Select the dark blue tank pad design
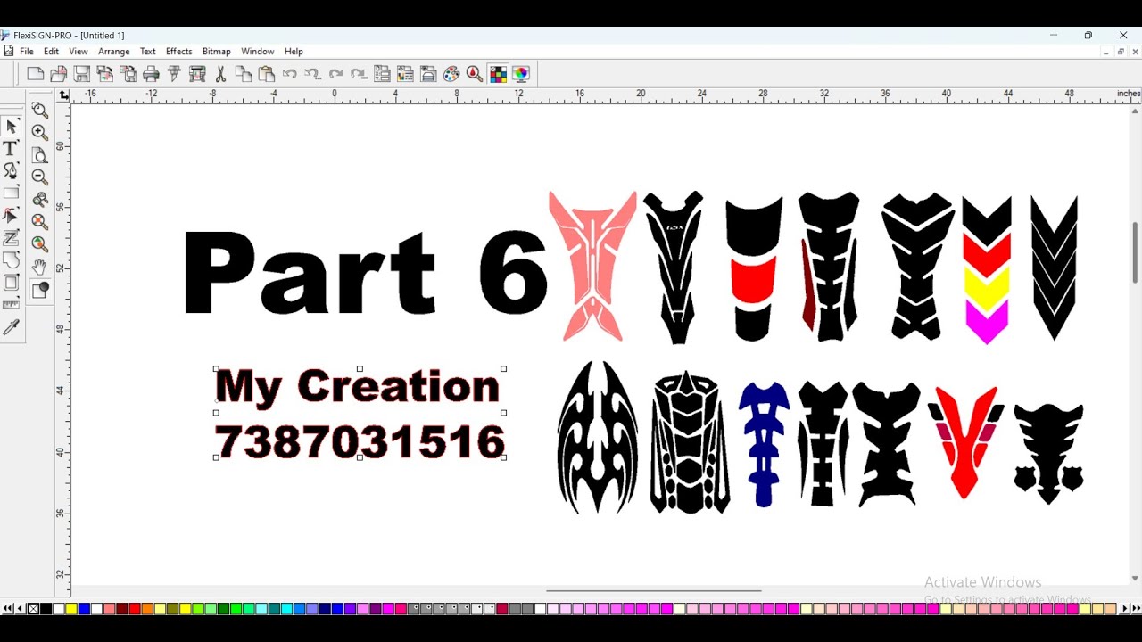Screen dimensions: 1142x642 click(764, 444)
